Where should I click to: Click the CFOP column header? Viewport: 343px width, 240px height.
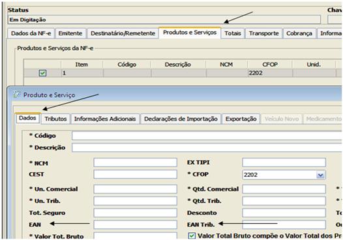coord(270,65)
